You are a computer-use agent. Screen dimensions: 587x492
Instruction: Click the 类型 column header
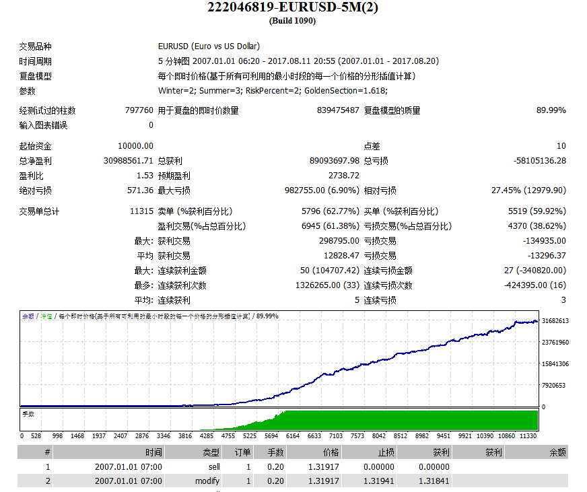211,453
